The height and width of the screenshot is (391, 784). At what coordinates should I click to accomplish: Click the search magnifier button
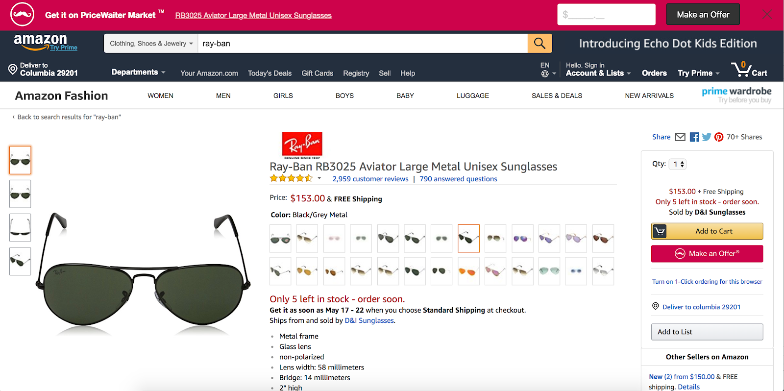pyautogui.click(x=539, y=44)
